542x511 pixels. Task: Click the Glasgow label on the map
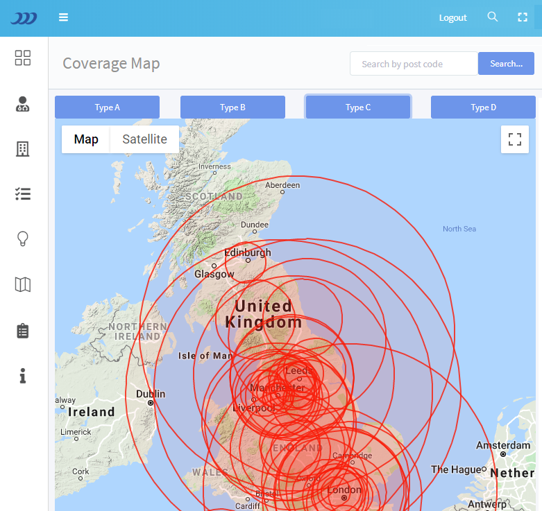[x=214, y=274]
